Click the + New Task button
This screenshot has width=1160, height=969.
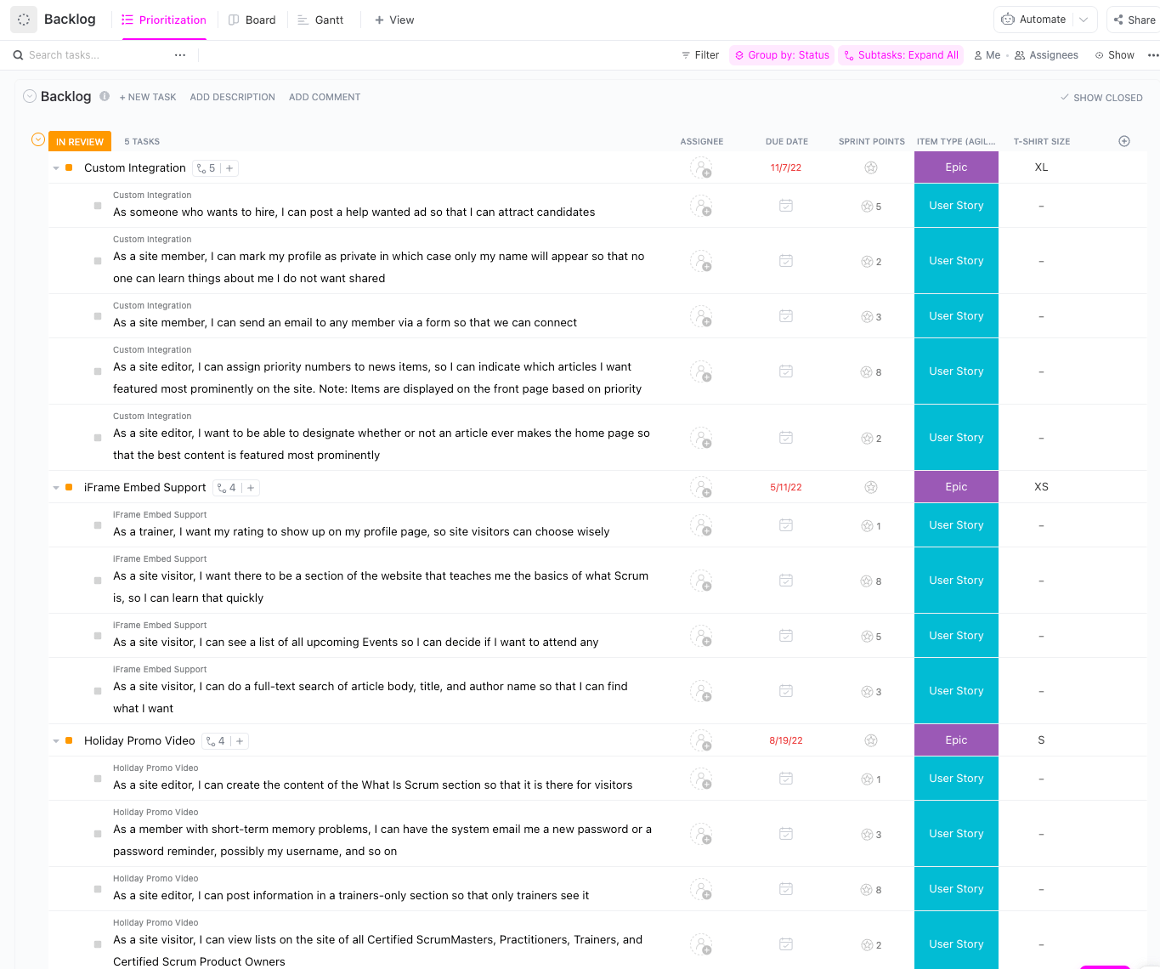click(148, 97)
